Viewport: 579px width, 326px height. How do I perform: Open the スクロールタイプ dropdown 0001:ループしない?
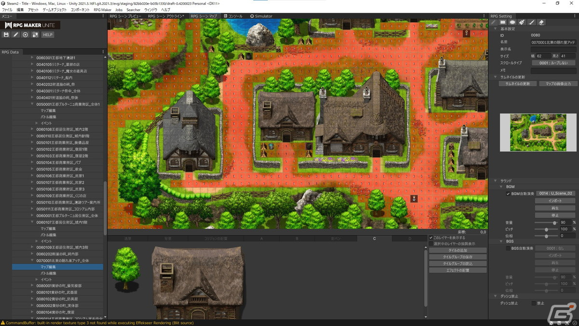coord(554,63)
